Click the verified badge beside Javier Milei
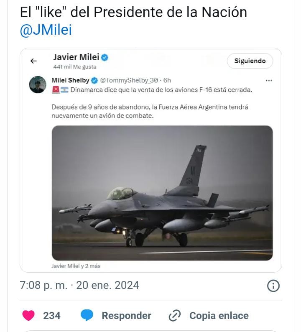The width and height of the screenshot is (301, 332). (x=105, y=57)
